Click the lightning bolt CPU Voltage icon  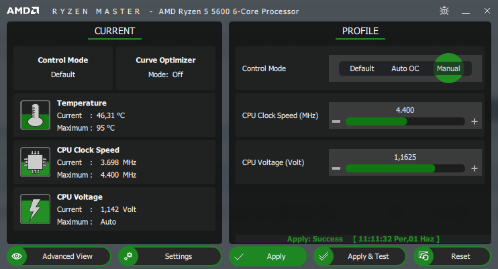[33, 209]
